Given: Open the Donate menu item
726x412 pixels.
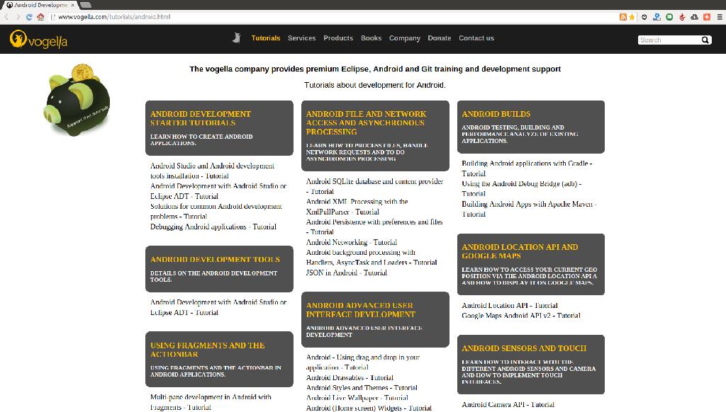Looking at the screenshot, I should (440, 38).
